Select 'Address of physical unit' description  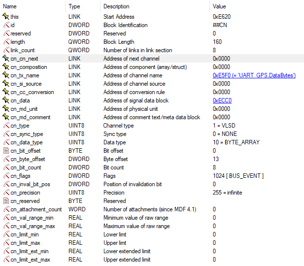(131, 109)
